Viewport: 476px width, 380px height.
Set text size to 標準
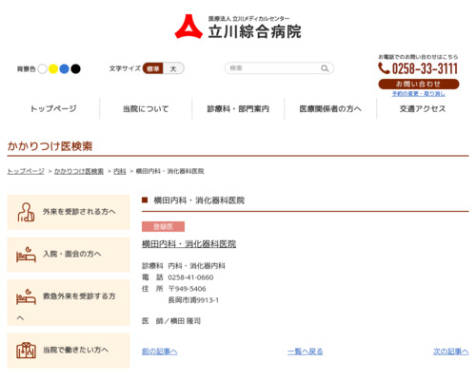point(153,68)
